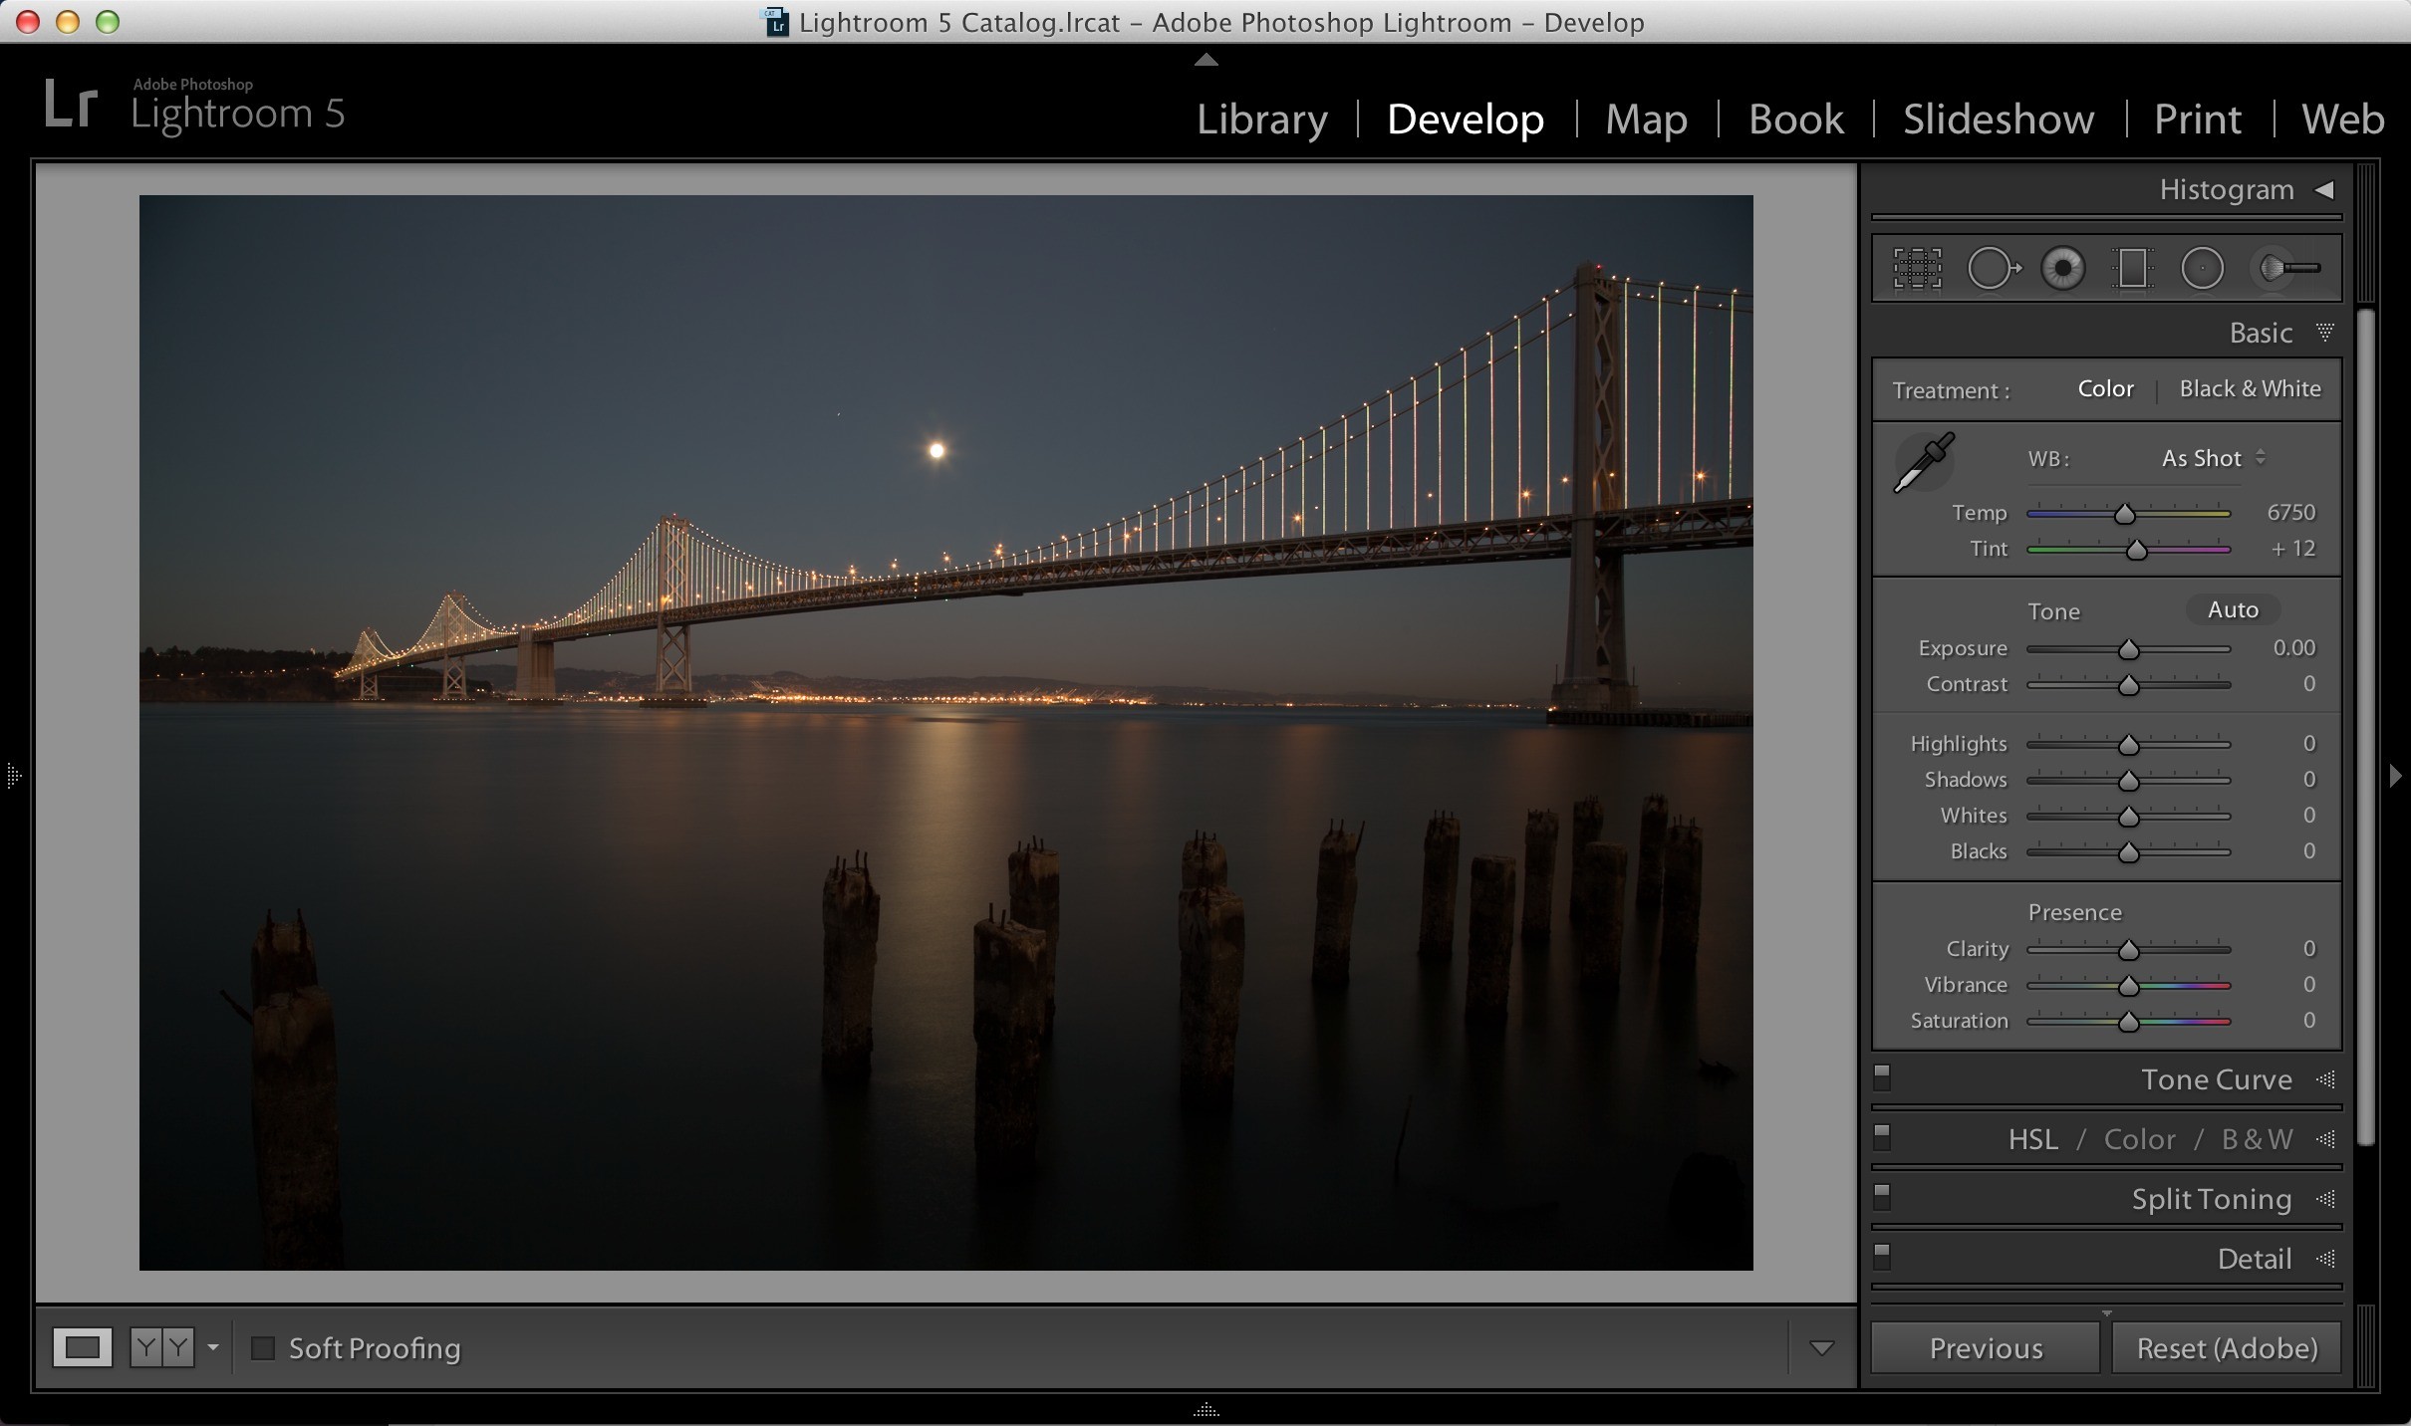This screenshot has width=2411, height=1426.
Task: Enable the Soft Proofing checkbox
Action: [x=262, y=1348]
